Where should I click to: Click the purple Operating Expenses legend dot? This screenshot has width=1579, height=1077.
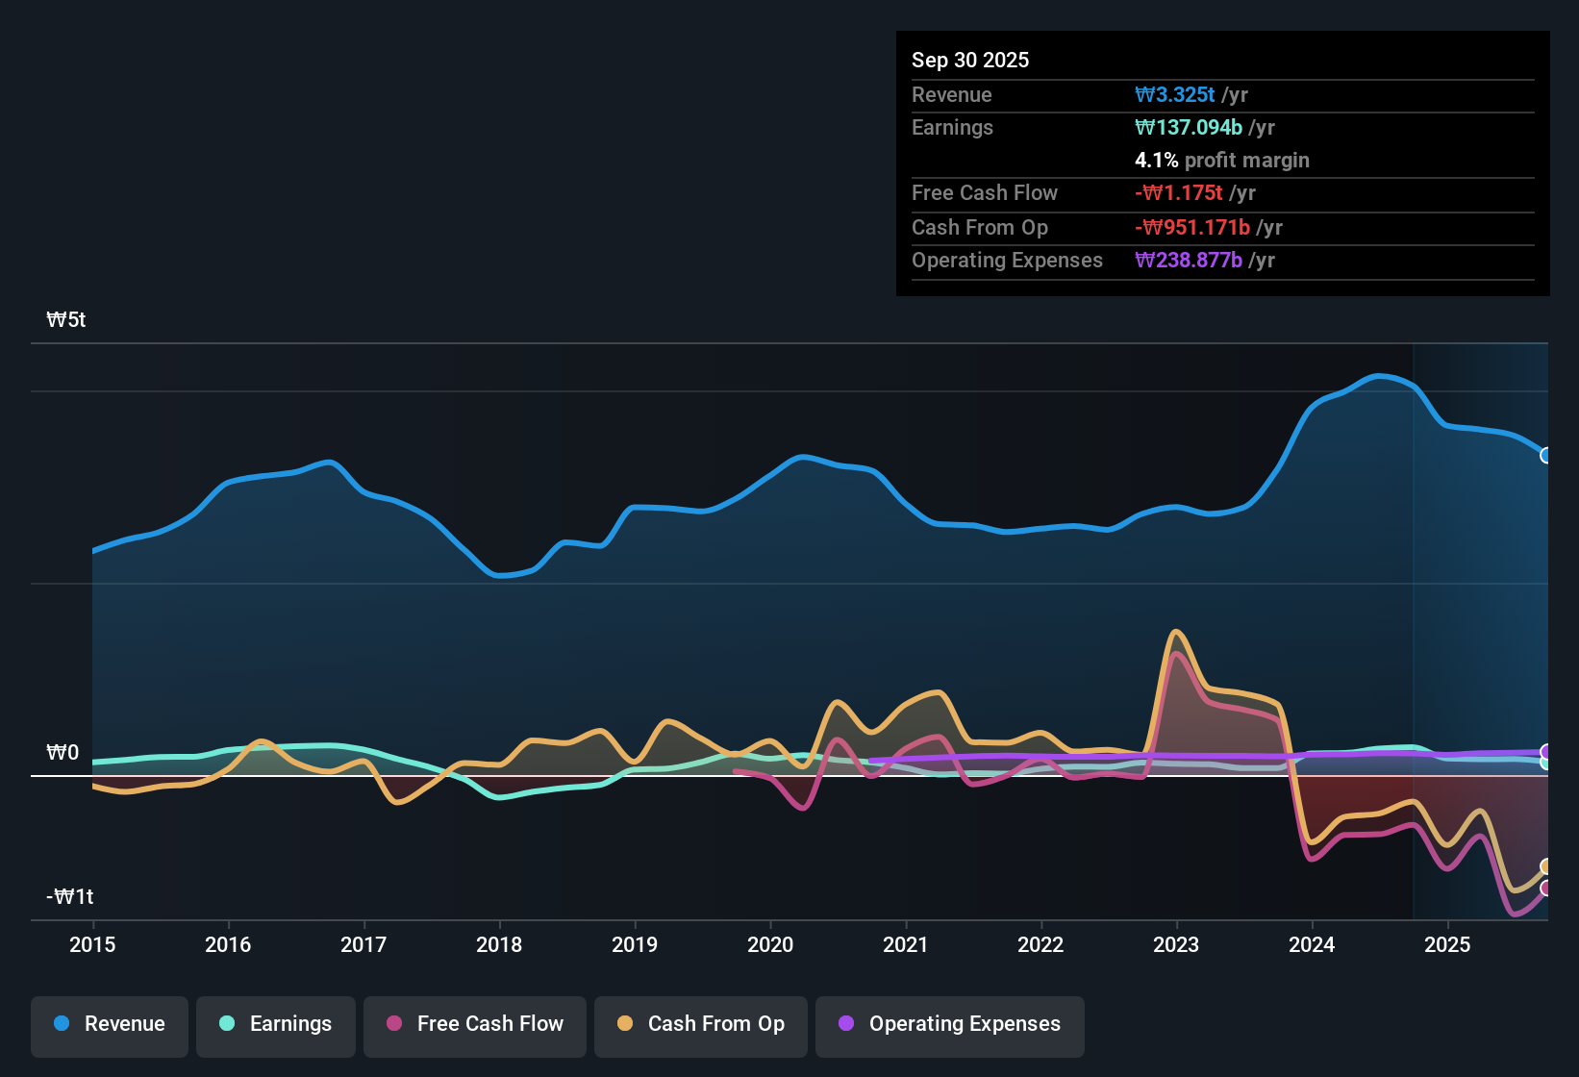[x=844, y=1024]
